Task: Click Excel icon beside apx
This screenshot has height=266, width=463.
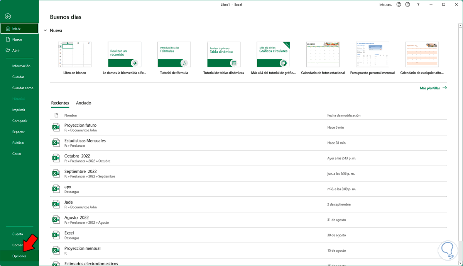Action: point(56,189)
